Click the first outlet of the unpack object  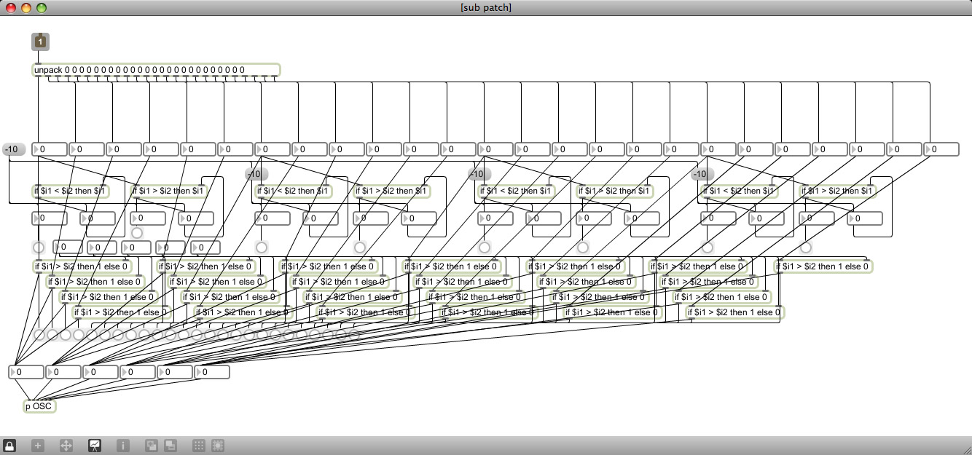[x=38, y=76]
